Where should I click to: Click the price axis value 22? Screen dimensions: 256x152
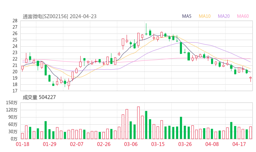coord(15,59)
